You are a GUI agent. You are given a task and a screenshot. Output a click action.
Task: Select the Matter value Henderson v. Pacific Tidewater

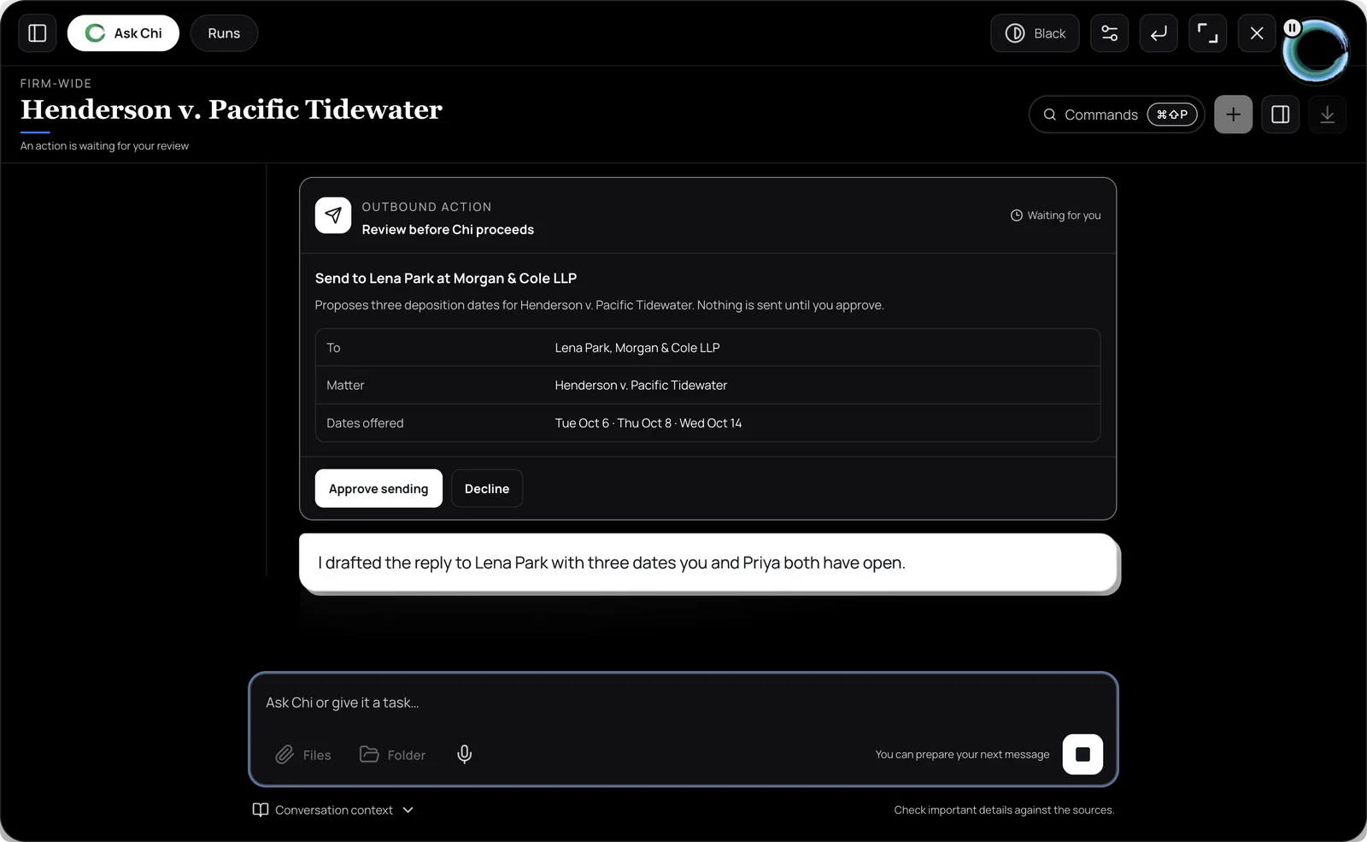[x=641, y=386]
